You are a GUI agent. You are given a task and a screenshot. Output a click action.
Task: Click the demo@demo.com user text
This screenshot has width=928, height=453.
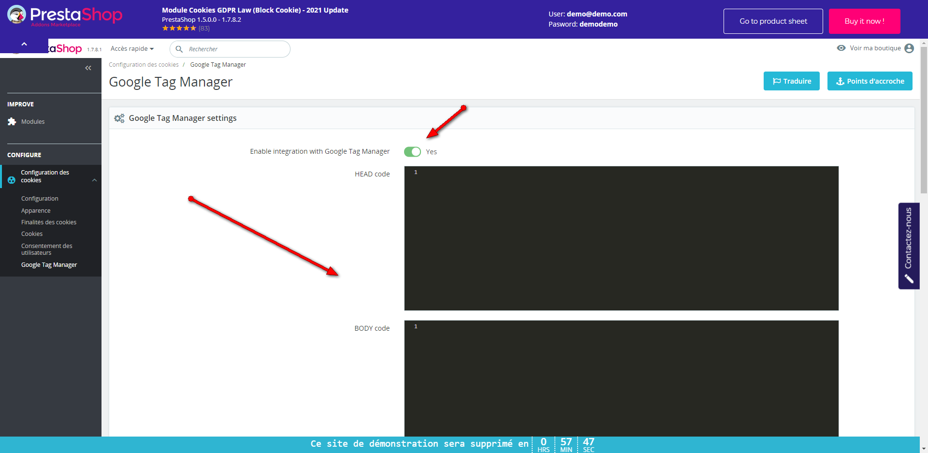point(597,14)
